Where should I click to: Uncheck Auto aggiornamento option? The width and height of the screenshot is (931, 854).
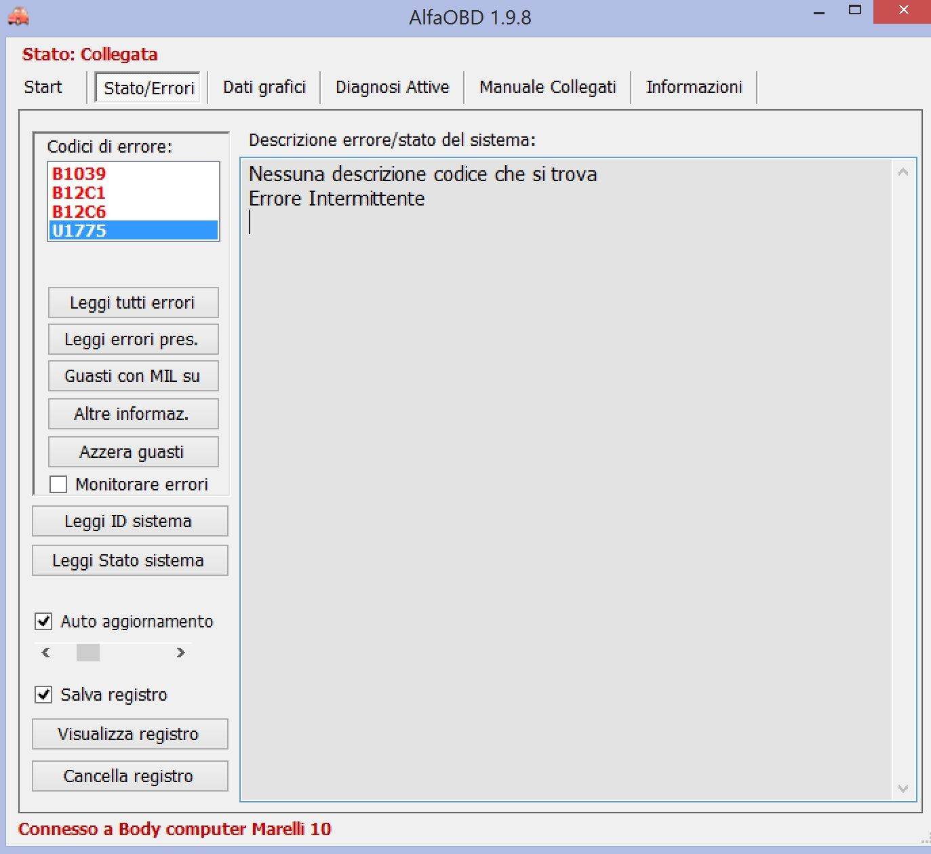point(44,621)
